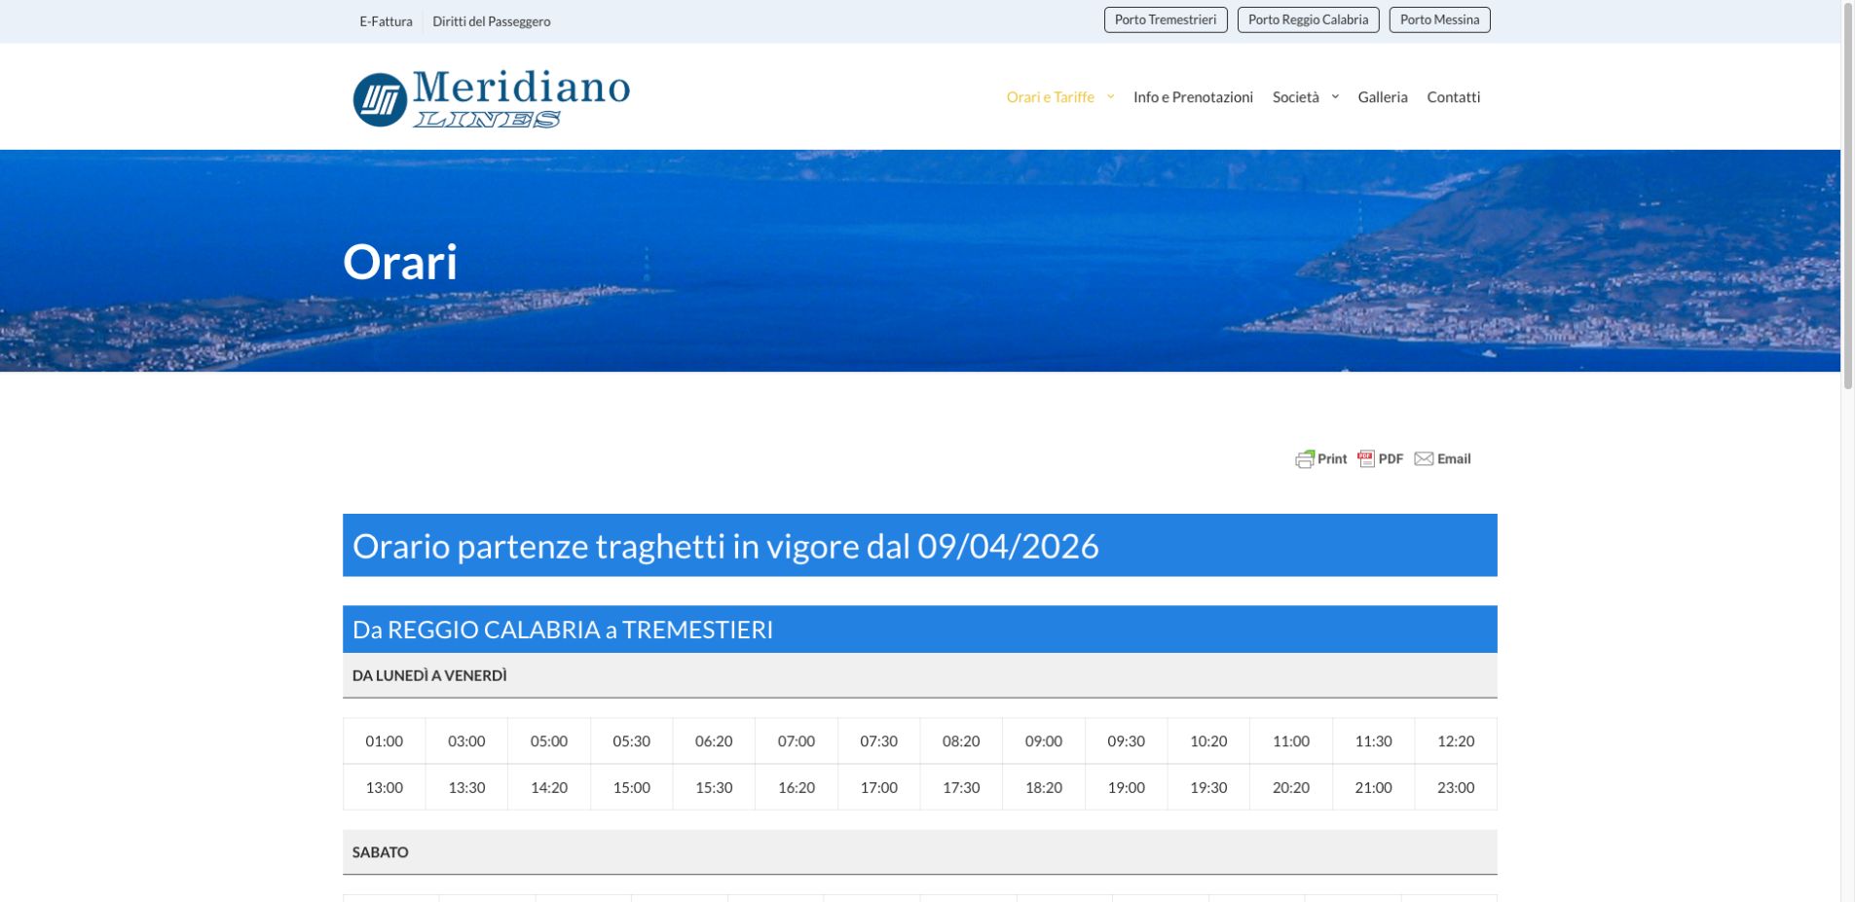Select the 01:00 departure cell
The width and height of the screenshot is (1855, 902).
pos(385,741)
